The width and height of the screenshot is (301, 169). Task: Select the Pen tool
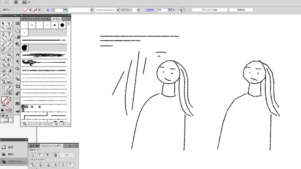click(x=3, y=34)
